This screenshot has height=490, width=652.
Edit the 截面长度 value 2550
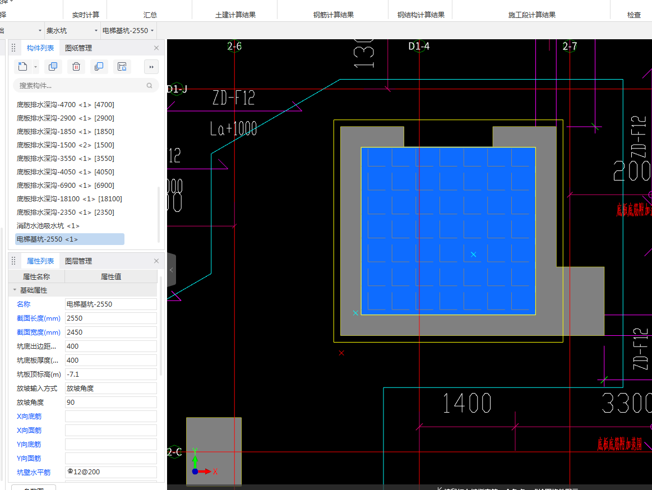click(x=110, y=318)
